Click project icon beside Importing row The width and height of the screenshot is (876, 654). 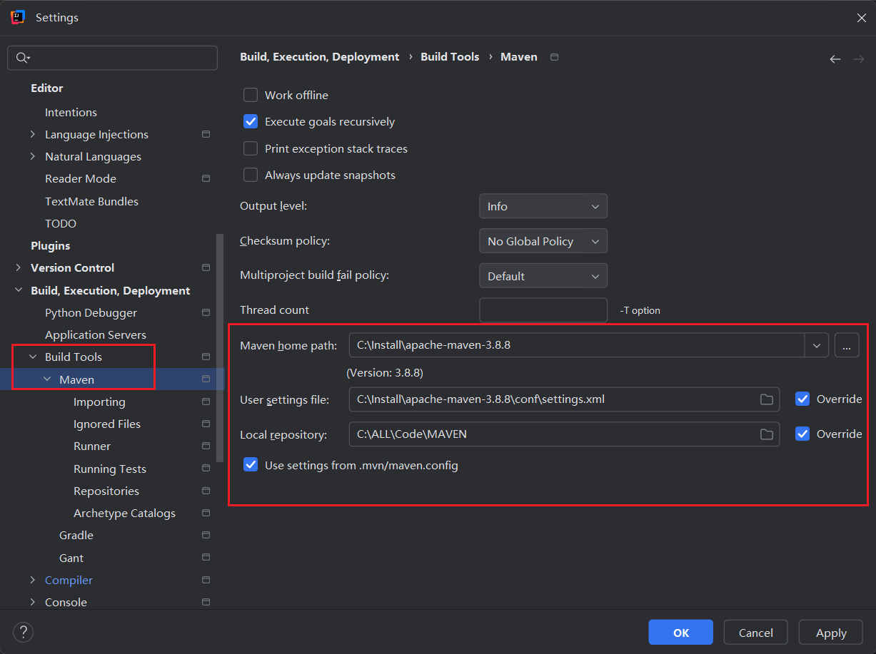click(206, 402)
